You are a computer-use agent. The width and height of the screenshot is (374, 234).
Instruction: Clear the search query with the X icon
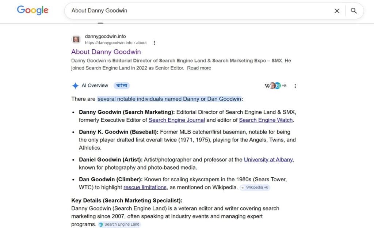(x=337, y=11)
